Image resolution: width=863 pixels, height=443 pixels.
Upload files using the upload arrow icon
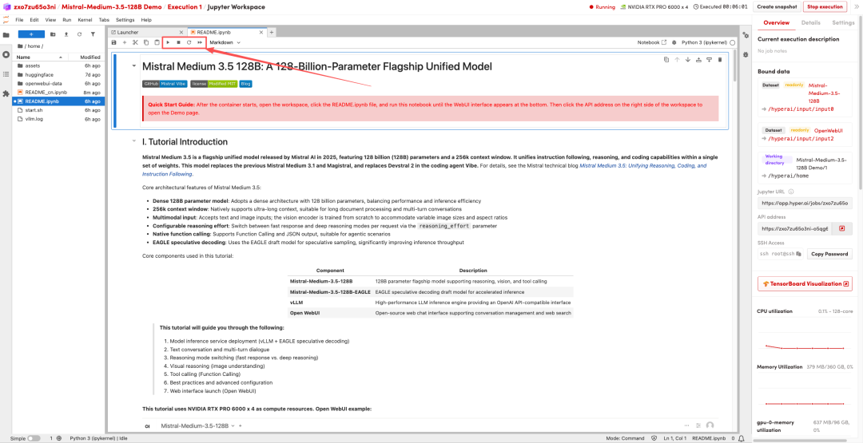(x=66, y=34)
